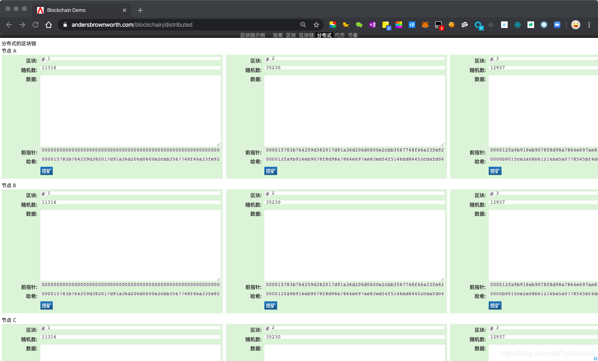
Task: Edit node A block 1 number field
Action: click(x=134, y=58)
